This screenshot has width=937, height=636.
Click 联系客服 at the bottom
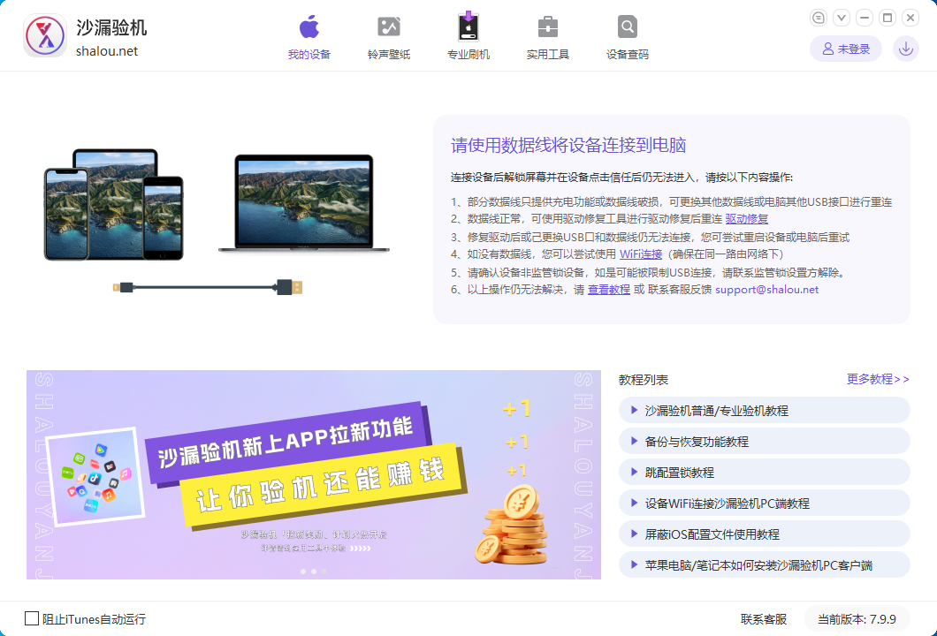tap(763, 619)
